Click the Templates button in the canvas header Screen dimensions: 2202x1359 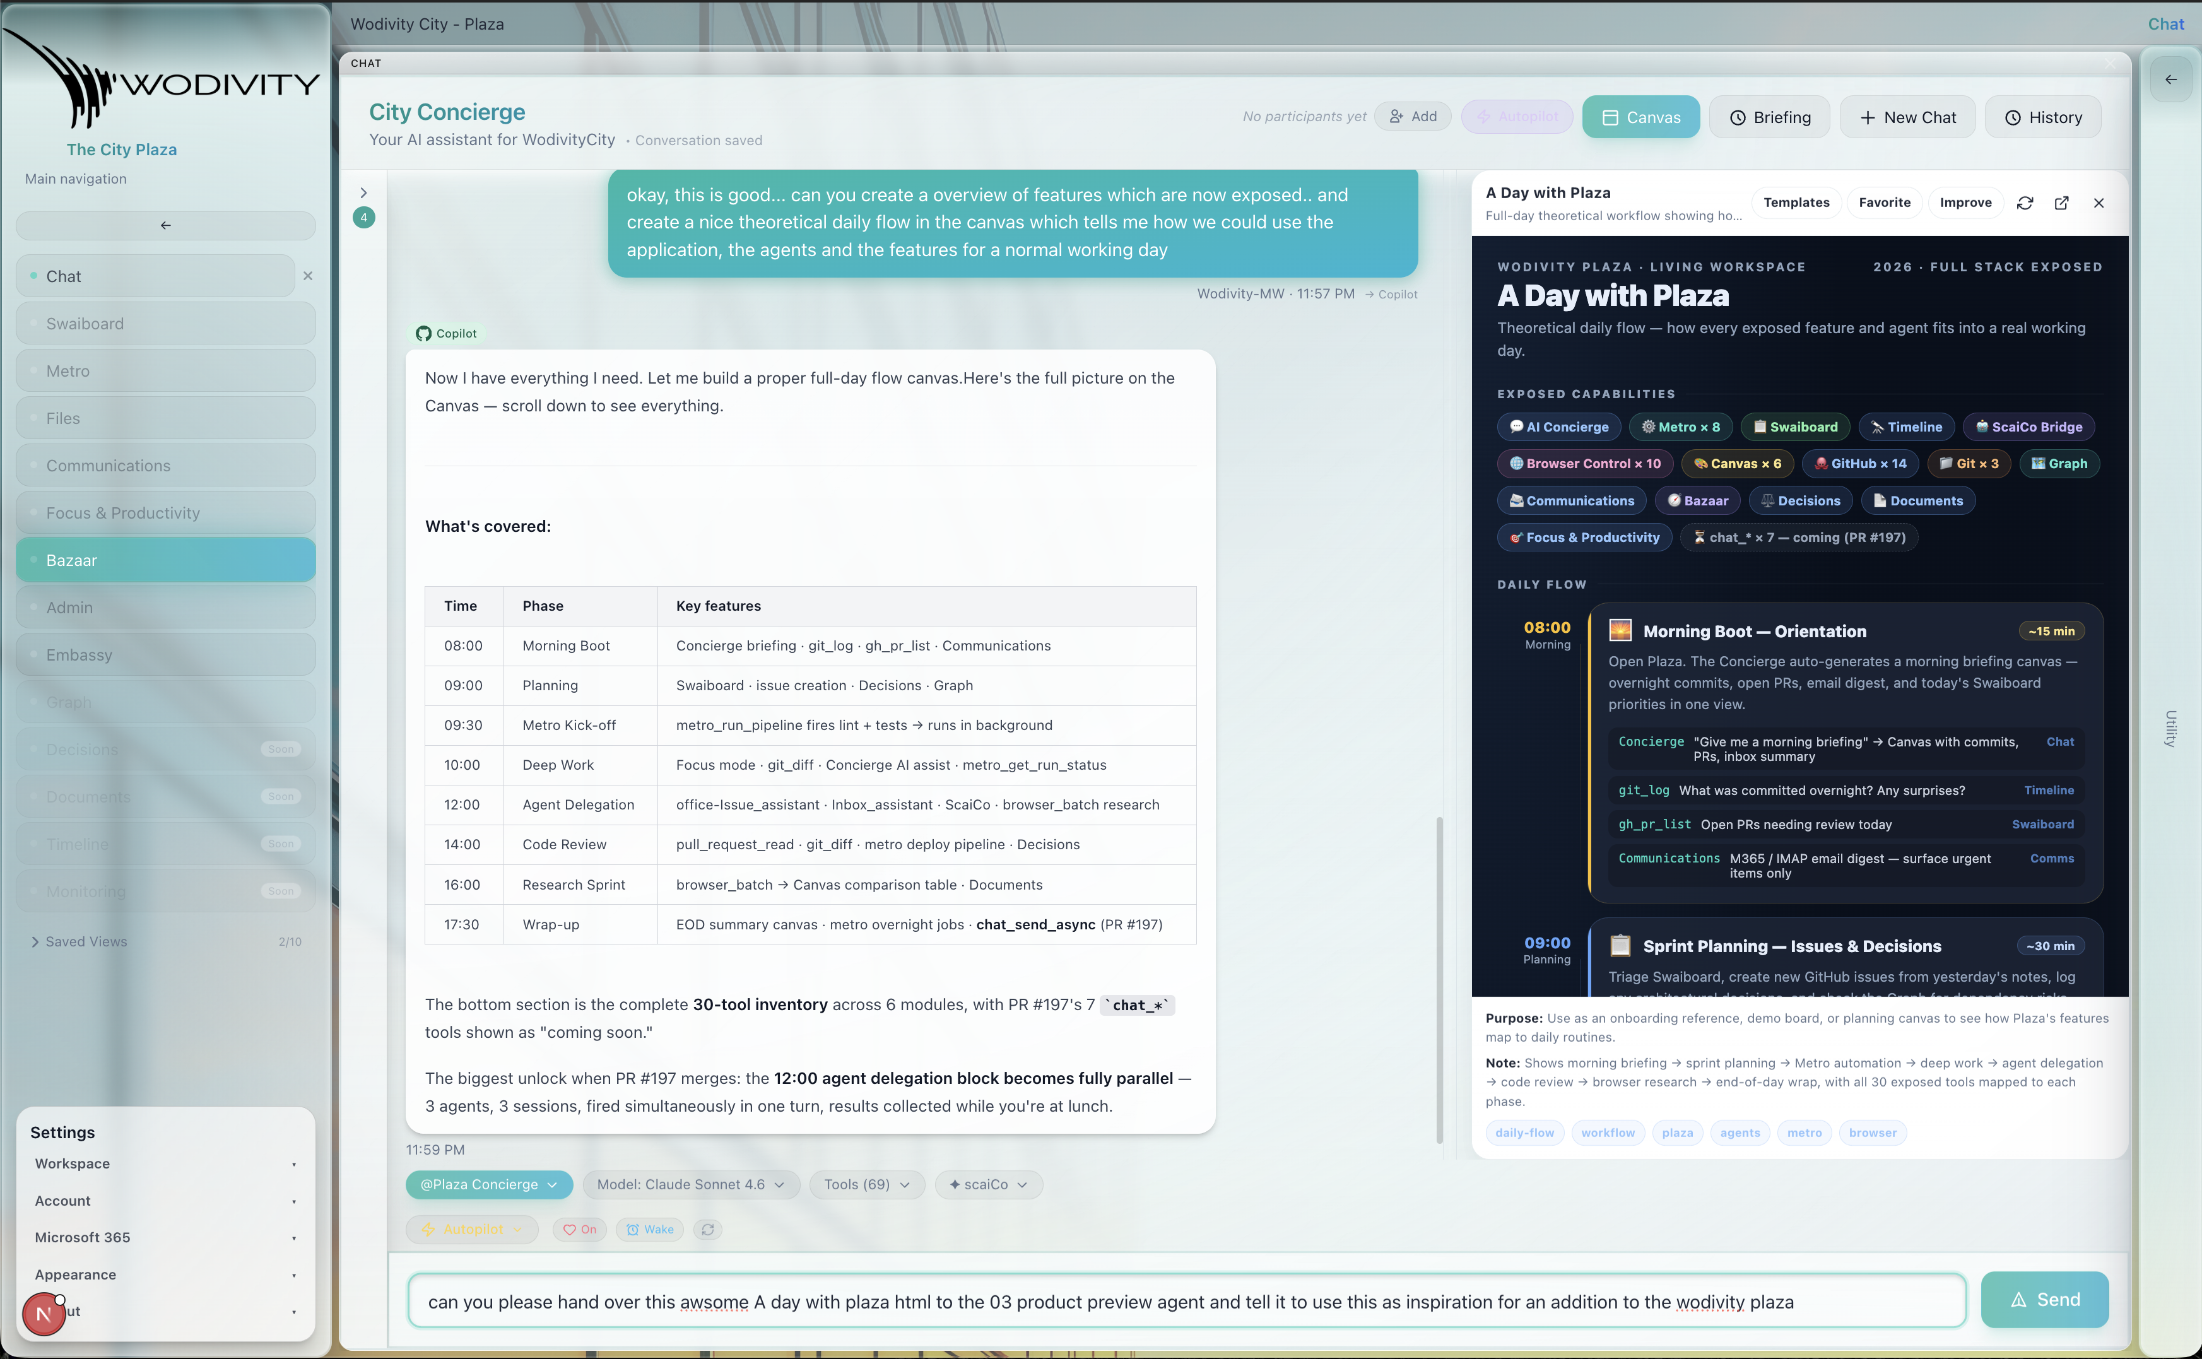click(1796, 203)
